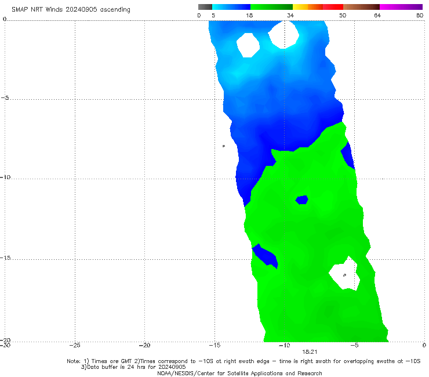Click the color bar label '34'
The width and height of the screenshot is (429, 377).
coord(290,16)
